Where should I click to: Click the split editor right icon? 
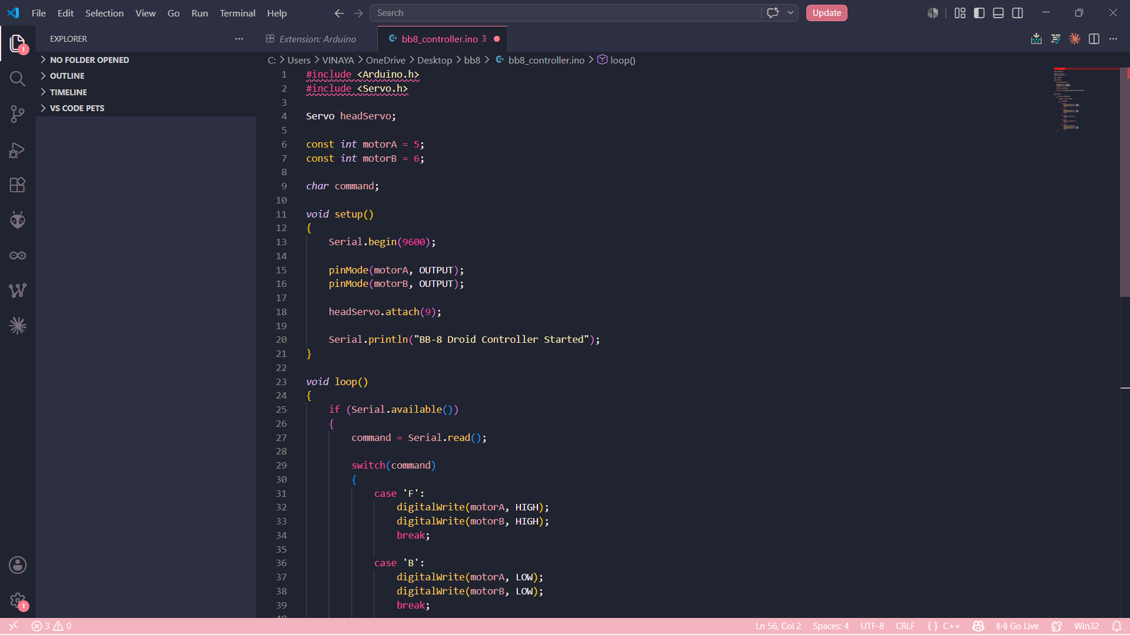pos(1094,39)
